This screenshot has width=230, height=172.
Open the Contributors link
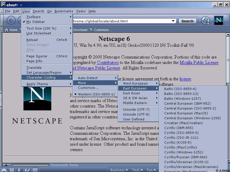108,62
